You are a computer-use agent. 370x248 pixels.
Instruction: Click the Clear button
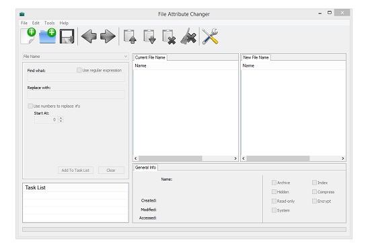pos(111,170)
